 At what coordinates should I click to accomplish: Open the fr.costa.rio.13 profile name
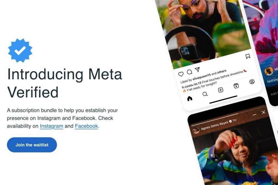(192, 85)
